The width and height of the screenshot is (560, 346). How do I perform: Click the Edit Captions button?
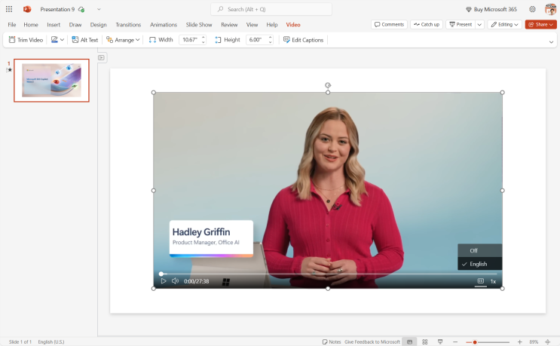click(303, 40)
